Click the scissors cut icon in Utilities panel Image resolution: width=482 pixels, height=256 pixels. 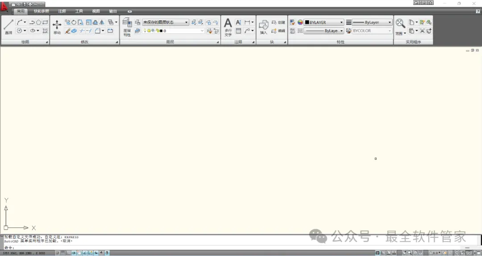click(x=422, y=31)
